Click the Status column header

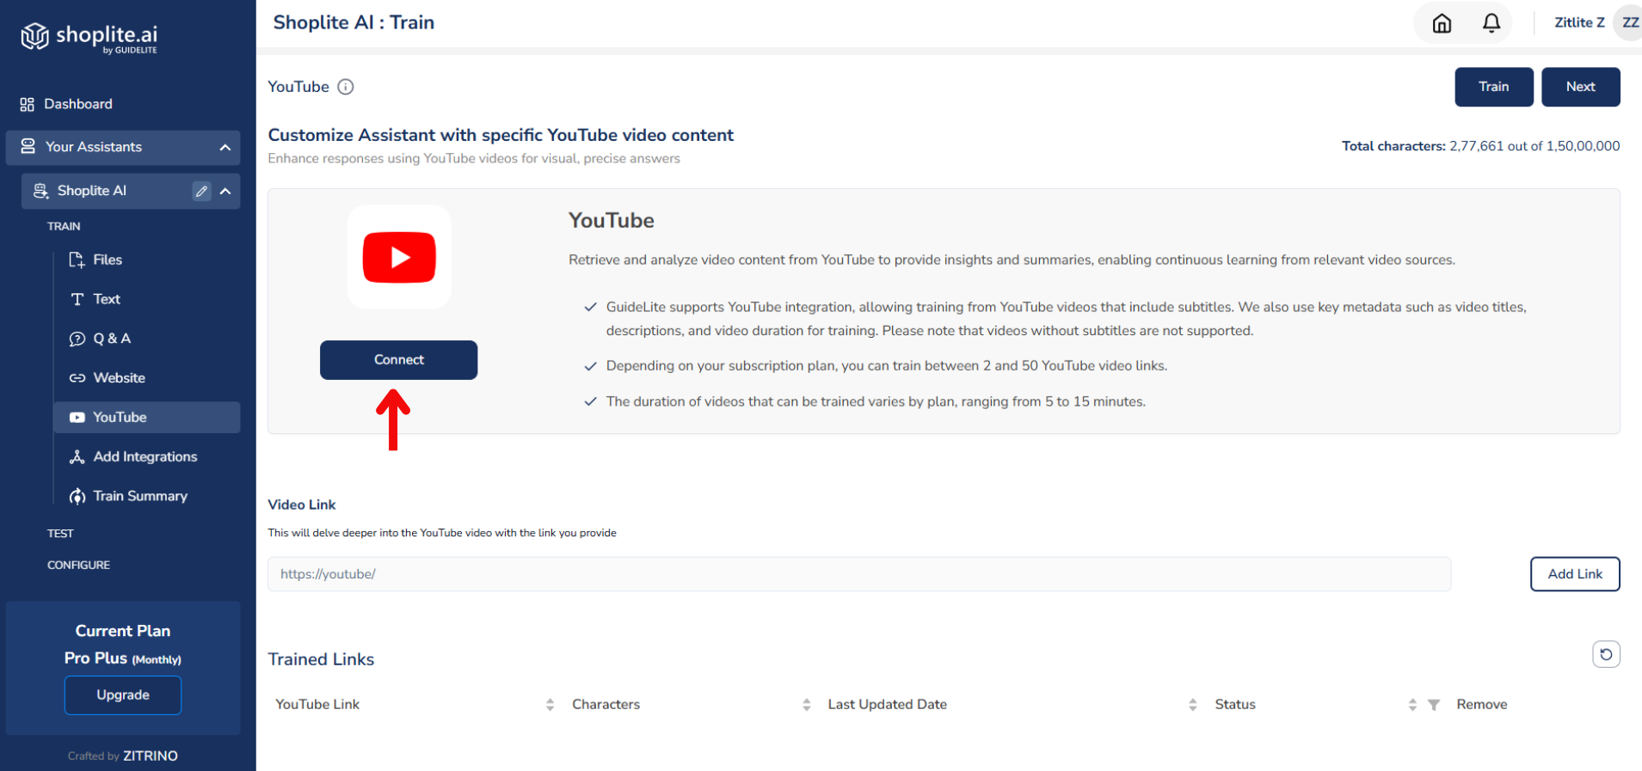pos(1235,705)
